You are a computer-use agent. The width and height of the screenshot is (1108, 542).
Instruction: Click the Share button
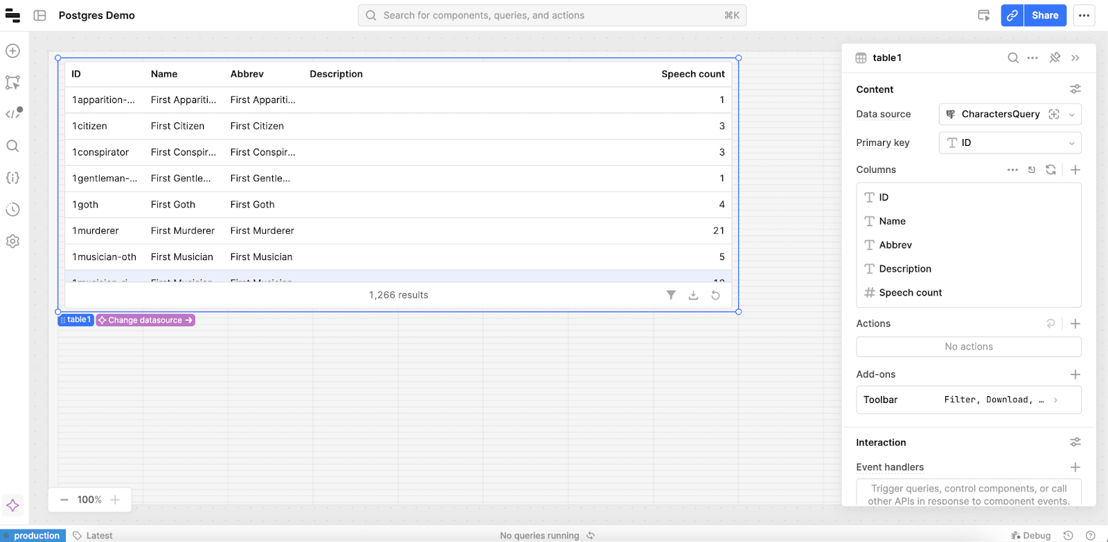1044,15
